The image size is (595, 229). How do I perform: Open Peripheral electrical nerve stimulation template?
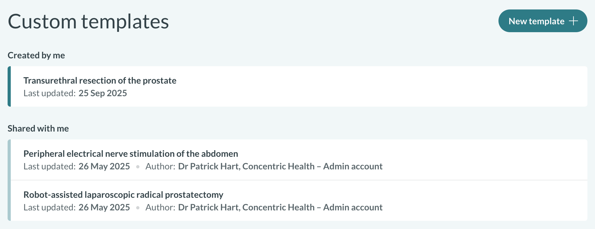point(130,154)
